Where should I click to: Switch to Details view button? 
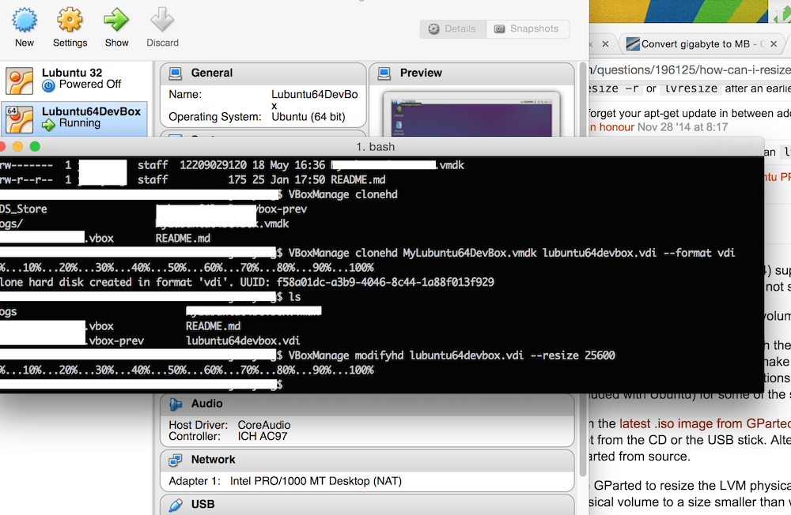tap(453, 28)
